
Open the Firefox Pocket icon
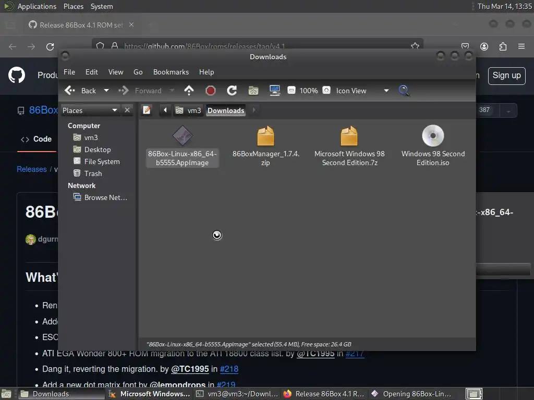(465, 46)
